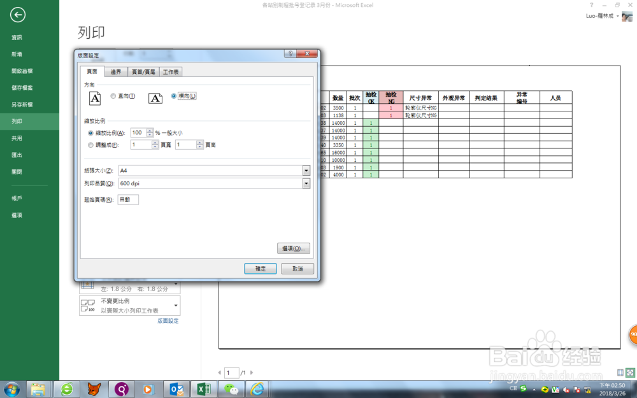The width and height of the screenshot is (637, 398).
Task: Click zoom to page icon in preview
Action: pos(630,373)
